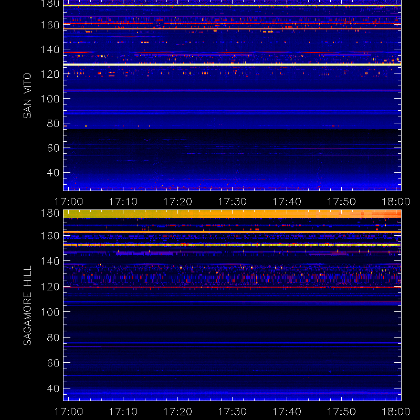The image size is (420, 420).
Task: Pick the 17:10 time label below San Vito plot
Action: pyautogui.click(x=123, y=202)
